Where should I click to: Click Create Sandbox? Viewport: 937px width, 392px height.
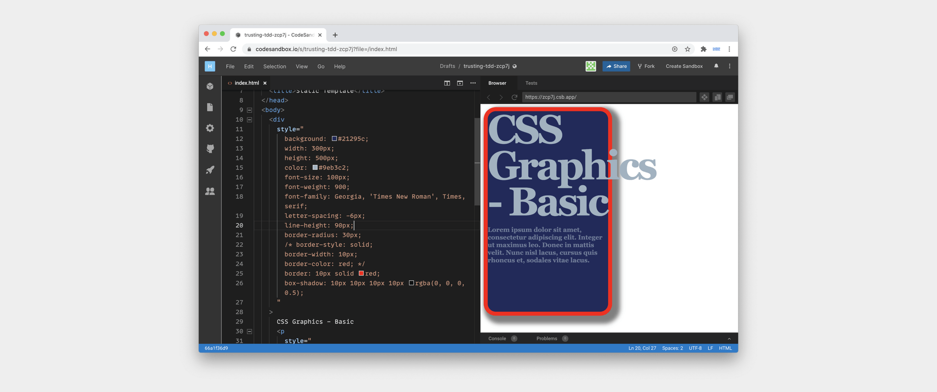point(684,66)
